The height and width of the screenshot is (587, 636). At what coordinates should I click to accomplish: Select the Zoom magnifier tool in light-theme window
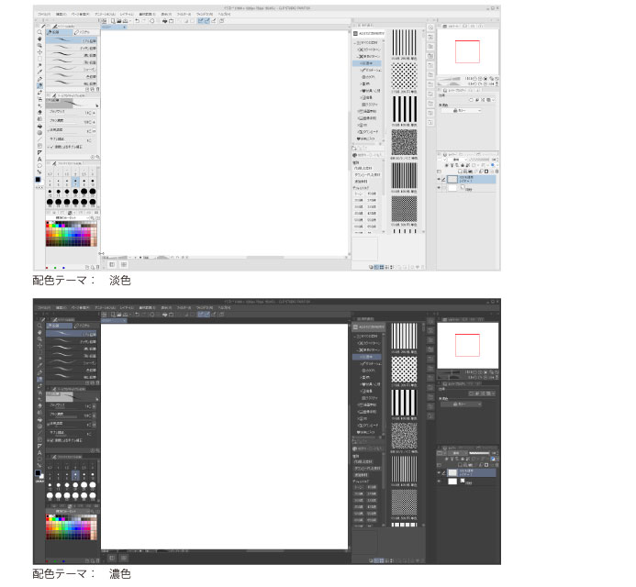(39, 32)
